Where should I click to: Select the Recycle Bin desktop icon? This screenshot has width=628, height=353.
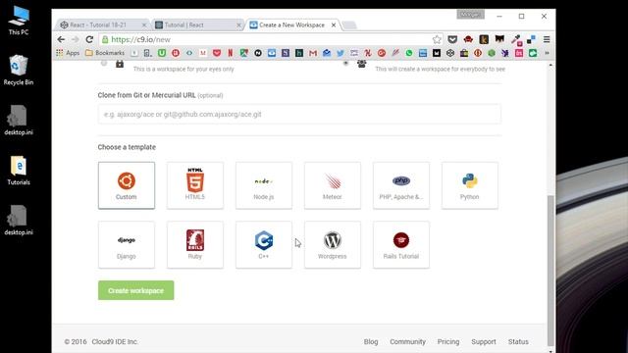click(19, 71)
